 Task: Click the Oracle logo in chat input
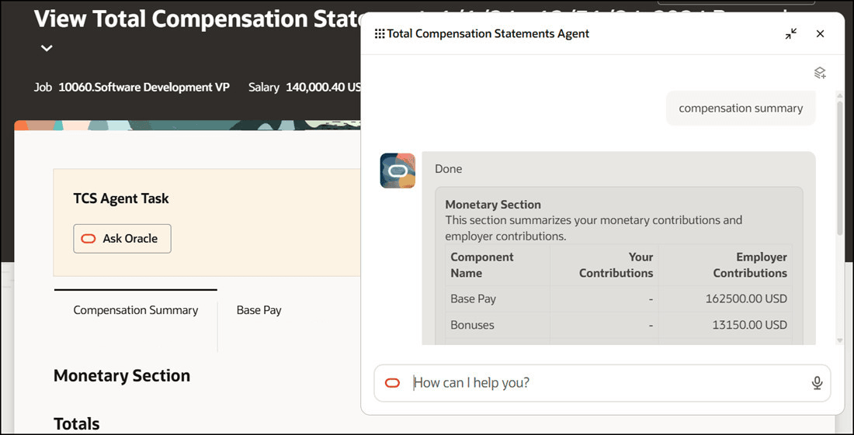392,383
